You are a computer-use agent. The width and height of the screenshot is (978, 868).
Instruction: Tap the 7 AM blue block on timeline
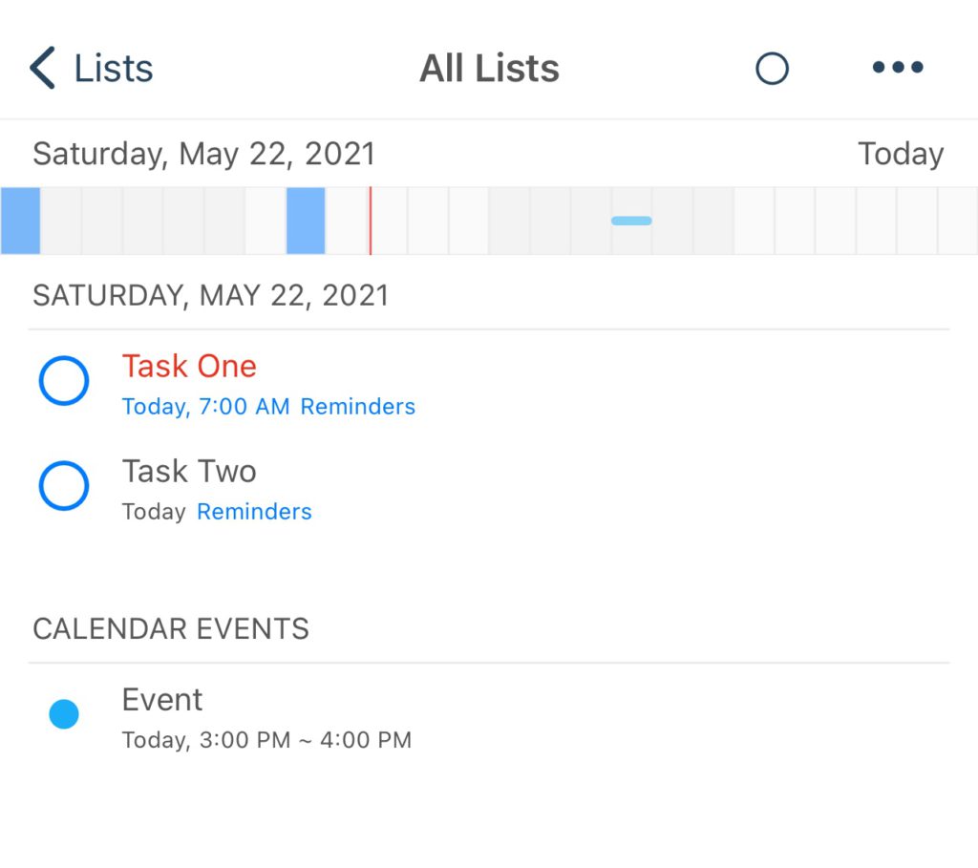(x=306, y=221)
